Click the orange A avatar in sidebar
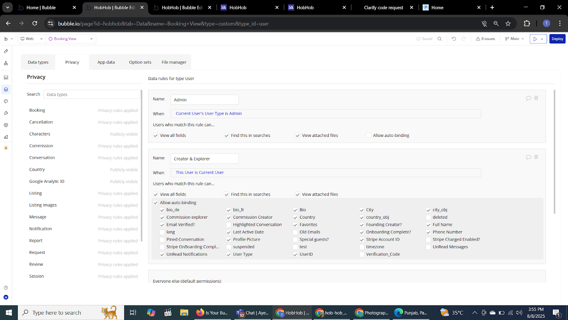This screenshot has width=568, height=320. (6, 148)
